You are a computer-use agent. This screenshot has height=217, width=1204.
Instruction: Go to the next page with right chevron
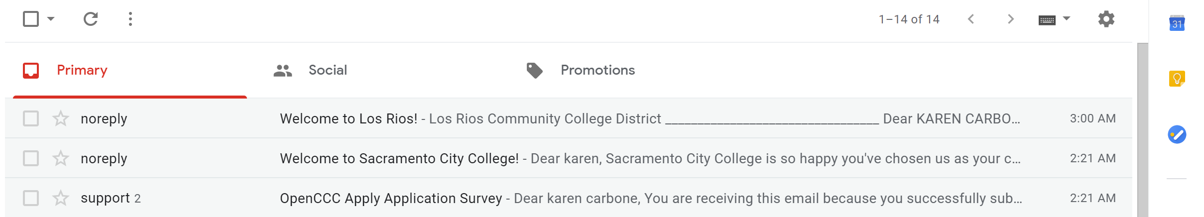pos(1010,19)
